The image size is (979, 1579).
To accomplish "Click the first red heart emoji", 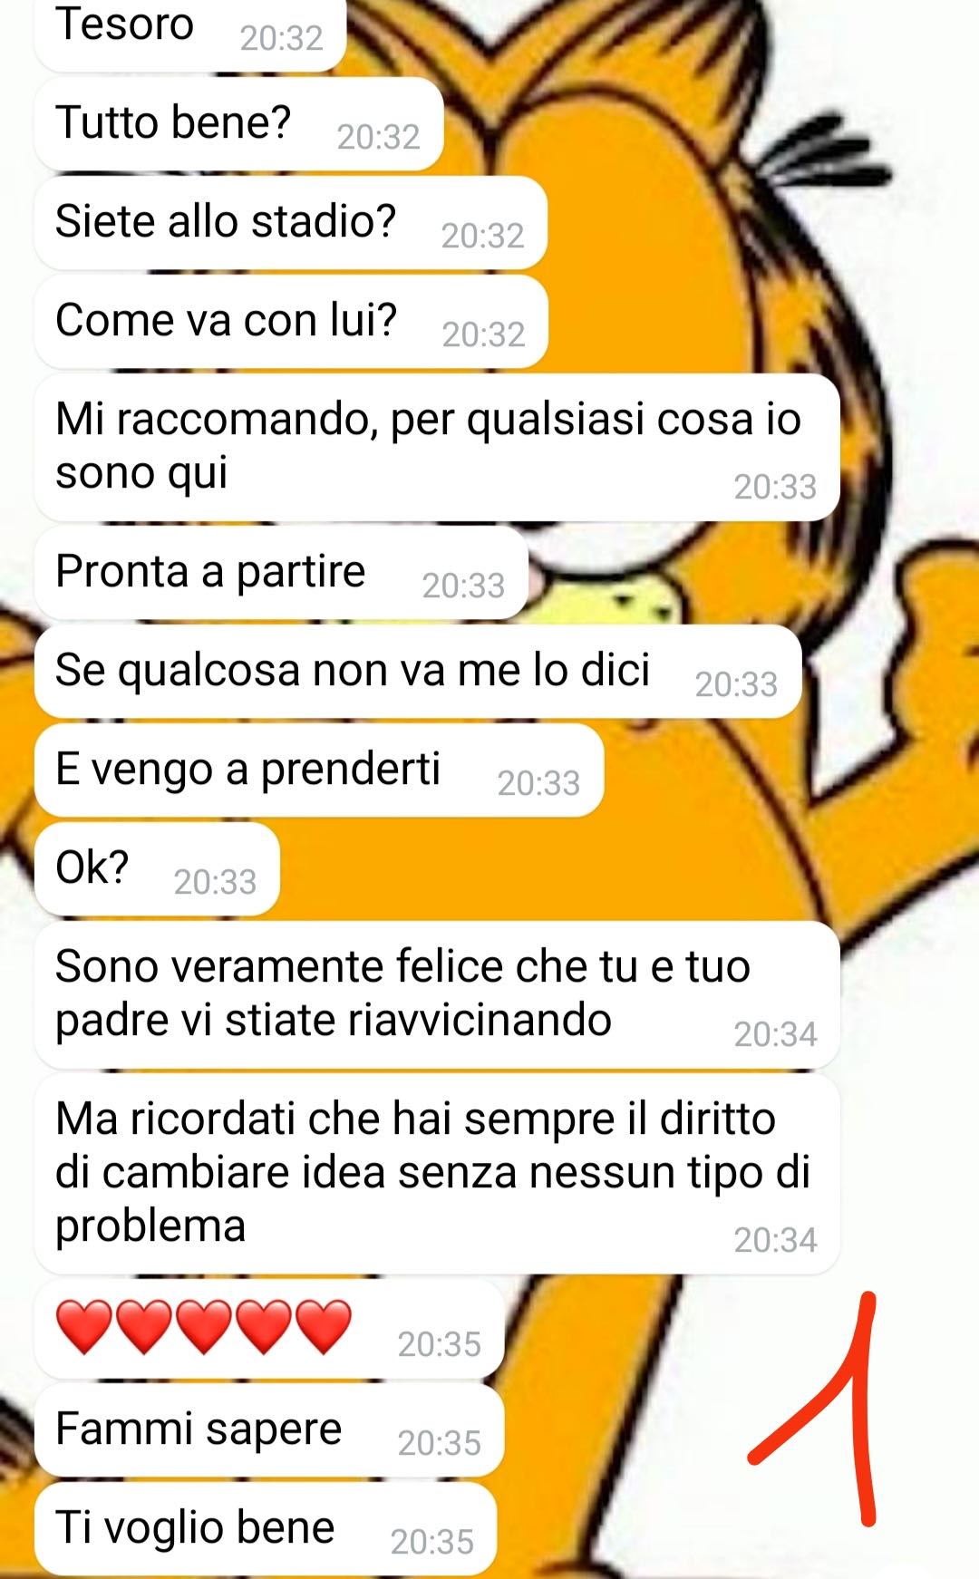I will click(83, 1326).
